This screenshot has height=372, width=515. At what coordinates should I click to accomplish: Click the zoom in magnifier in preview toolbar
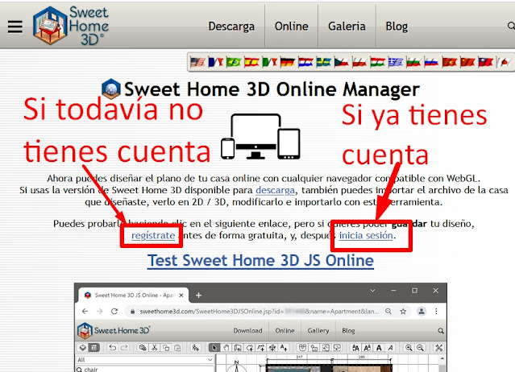click(x=409, y=348)
